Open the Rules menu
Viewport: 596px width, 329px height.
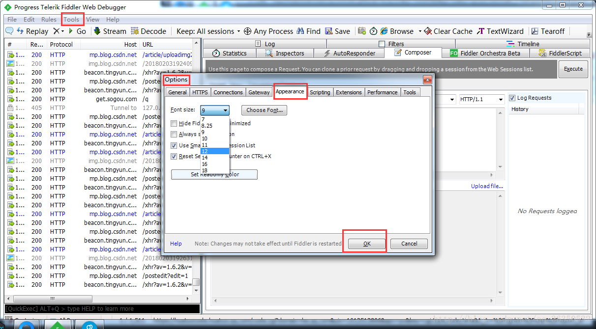[49, 20]
